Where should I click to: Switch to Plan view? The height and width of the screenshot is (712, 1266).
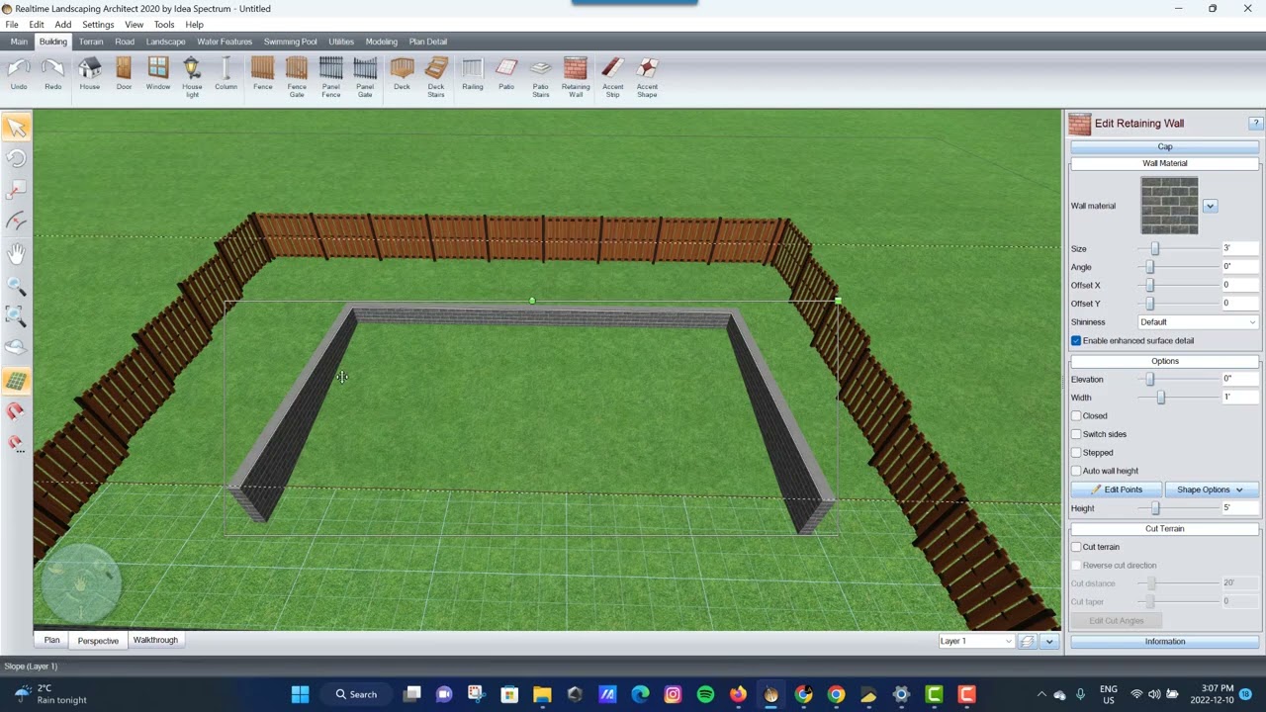[51, 640]
